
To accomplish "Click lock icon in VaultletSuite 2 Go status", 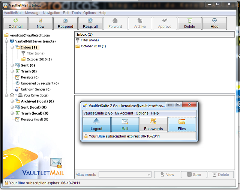I will click(86, 136).
